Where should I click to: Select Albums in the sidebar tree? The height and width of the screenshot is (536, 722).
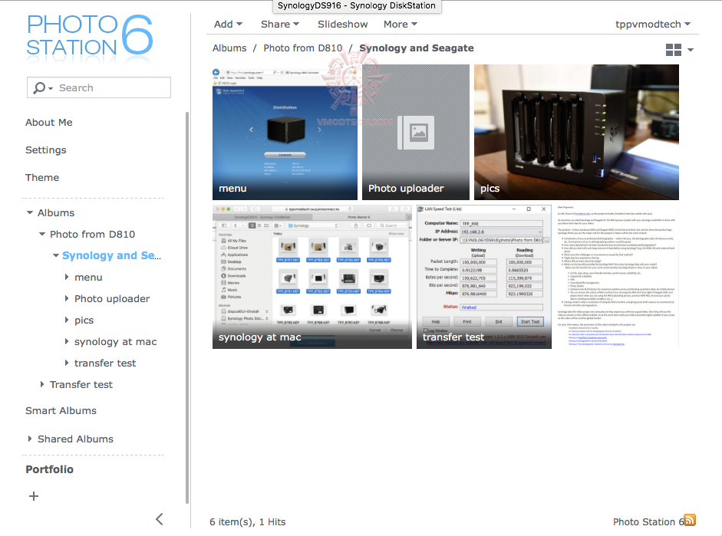click(56, 212)
